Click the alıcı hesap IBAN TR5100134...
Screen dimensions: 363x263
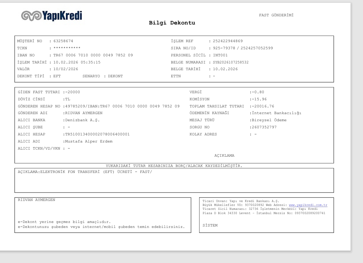(x=97, y=134)
